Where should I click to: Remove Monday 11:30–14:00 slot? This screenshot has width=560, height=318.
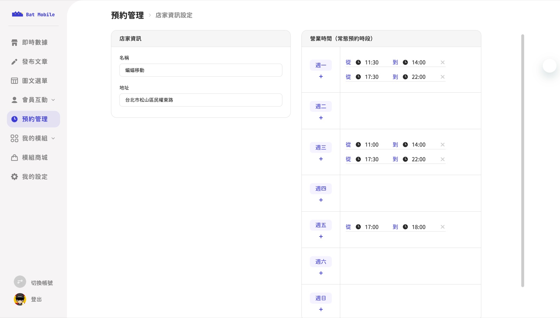pyautogui.click(x=443, y=63)
